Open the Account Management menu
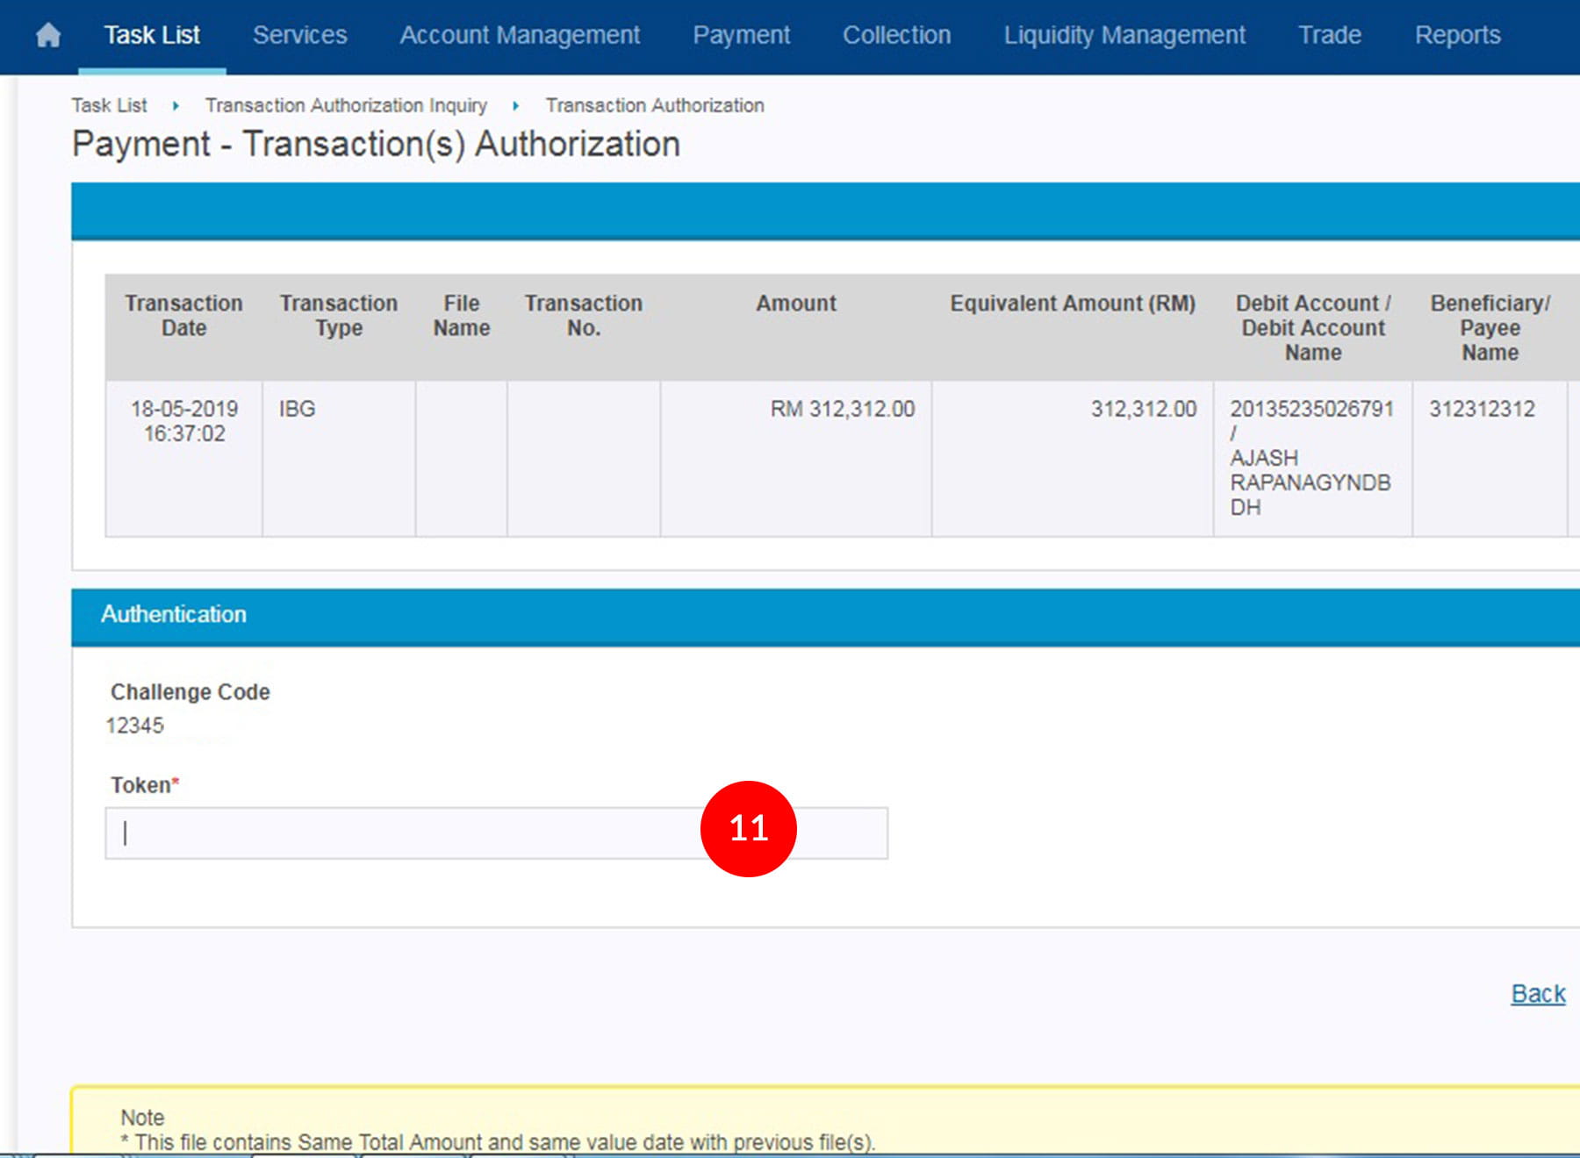1580x1158 pixels. click(520, 35)
